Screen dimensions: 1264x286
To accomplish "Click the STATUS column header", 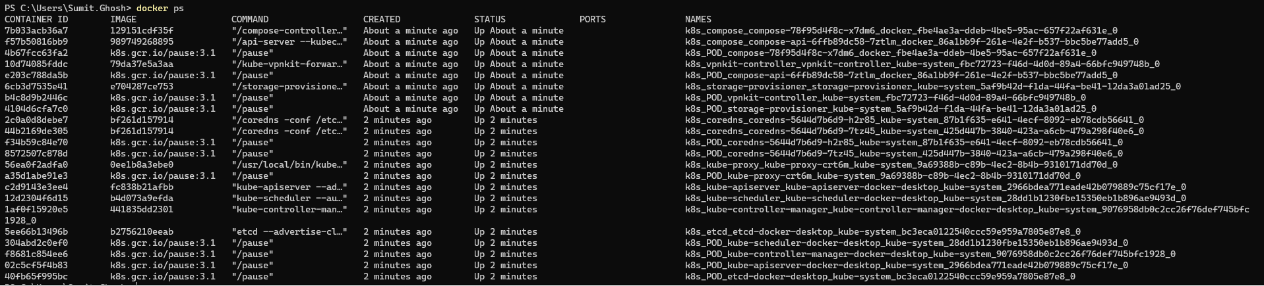I will 490,20.
